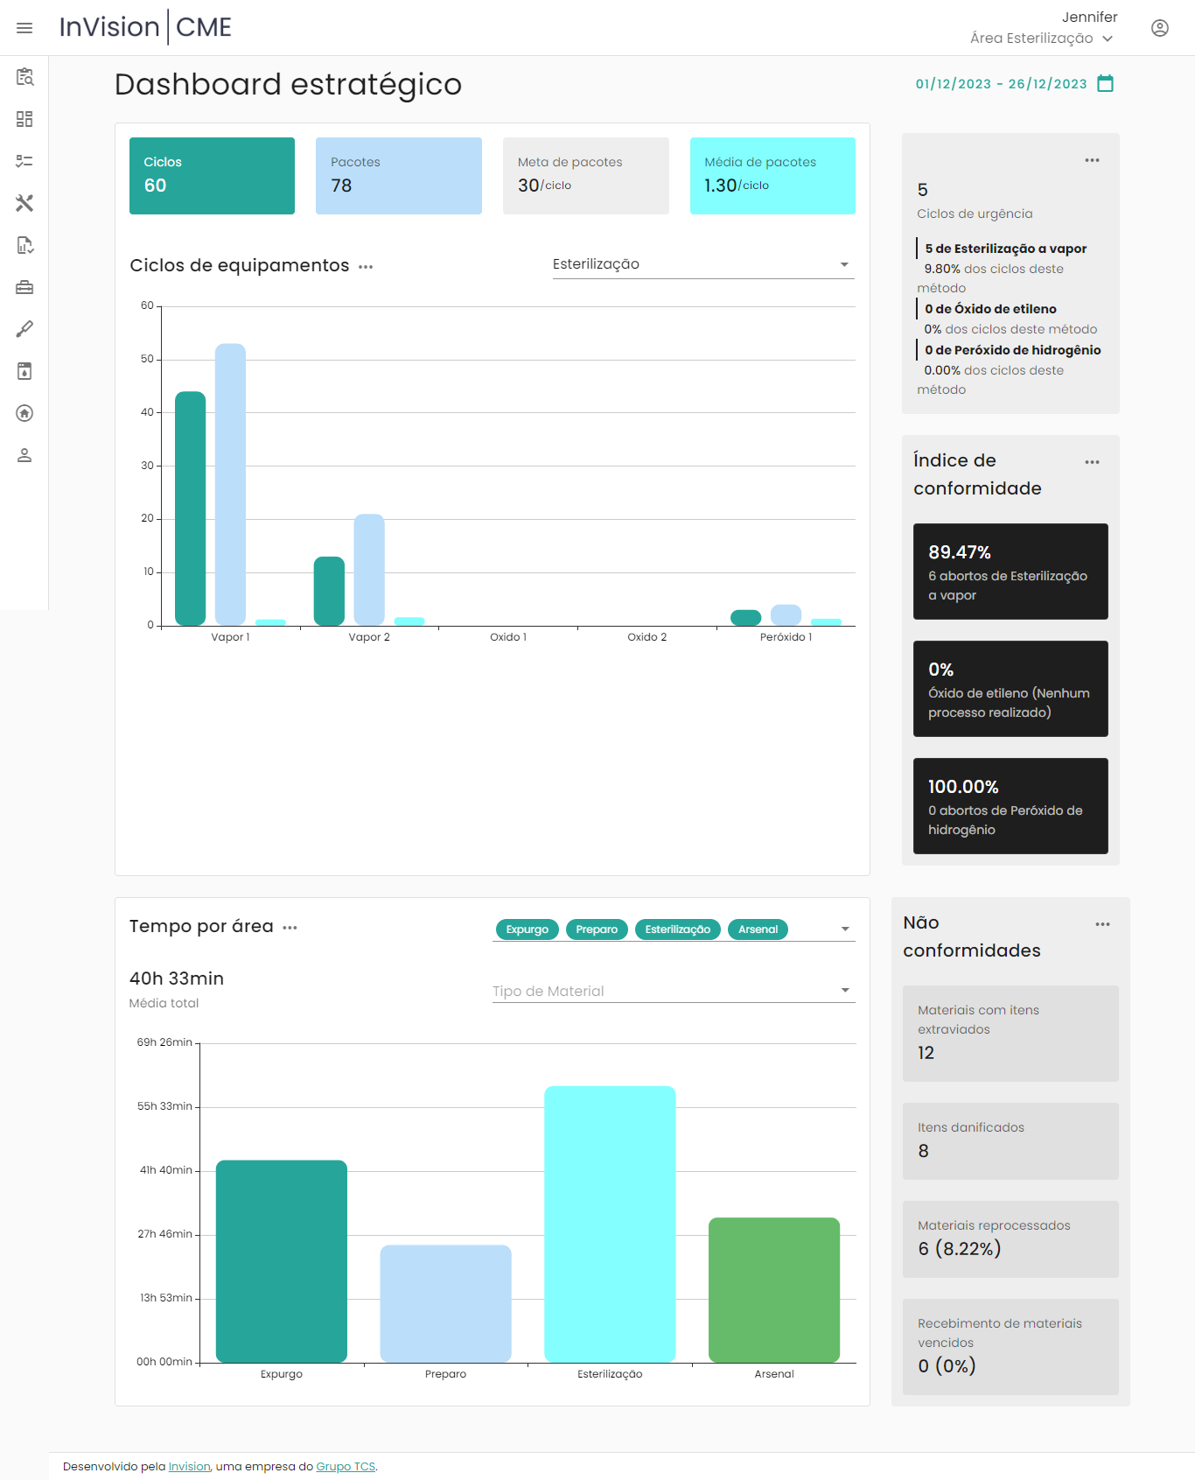This screenshot has width=1195, height=1480.
Task: Open the wrench and screwdriver tools icon
Action: 24,203
